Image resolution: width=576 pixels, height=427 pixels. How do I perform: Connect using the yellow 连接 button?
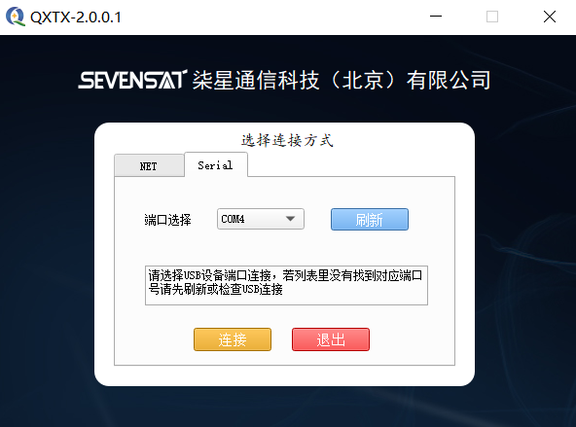[x=233, y=339]
